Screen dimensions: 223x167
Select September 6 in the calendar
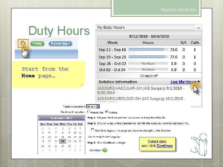49,133
